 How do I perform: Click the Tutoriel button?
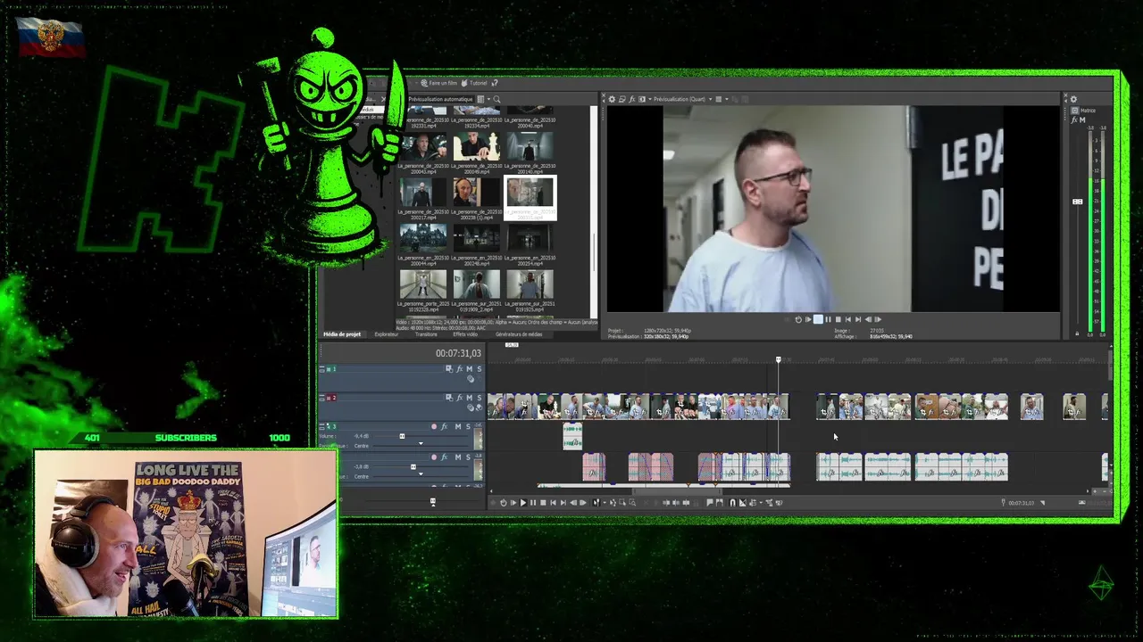tap(474, 83)
